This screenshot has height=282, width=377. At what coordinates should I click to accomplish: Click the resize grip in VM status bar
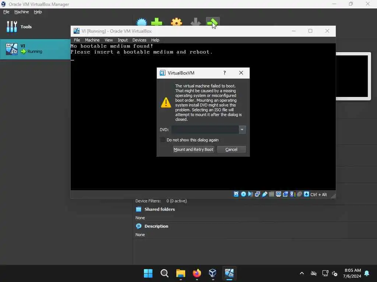pos(333,196)
